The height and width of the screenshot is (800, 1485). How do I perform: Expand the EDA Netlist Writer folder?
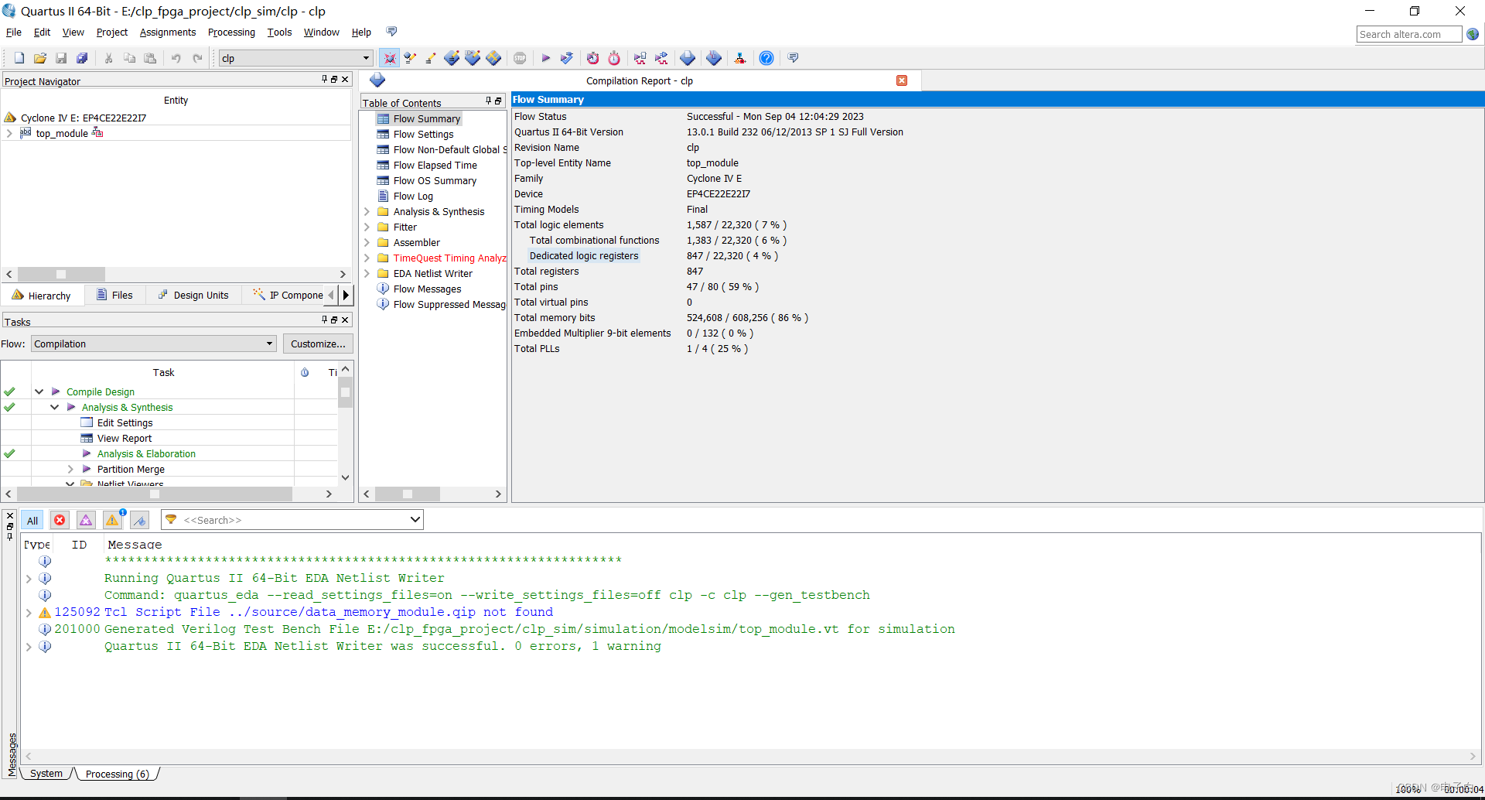[x=367, y=273]
